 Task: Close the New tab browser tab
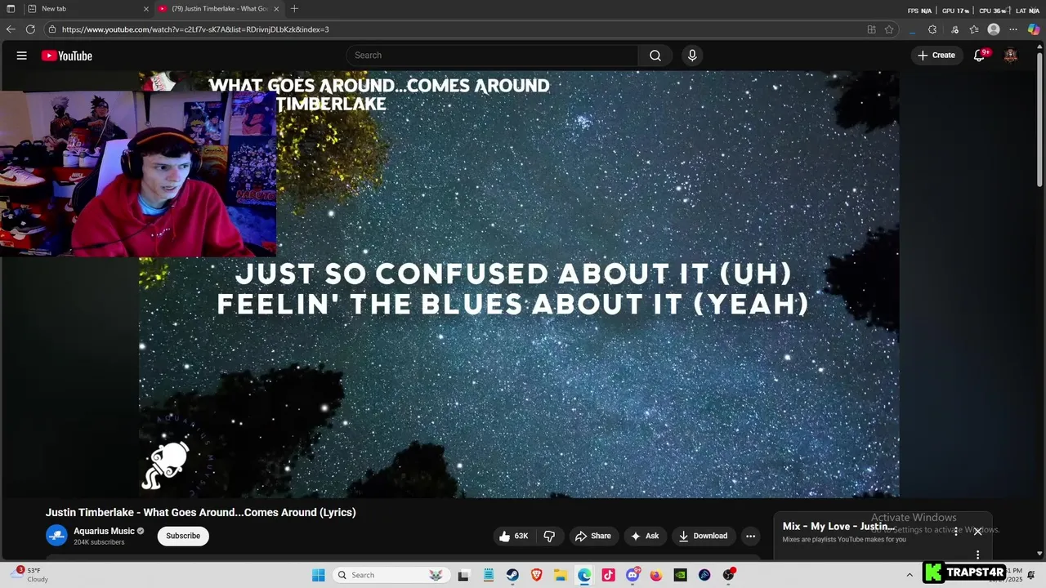click(146, 8)
